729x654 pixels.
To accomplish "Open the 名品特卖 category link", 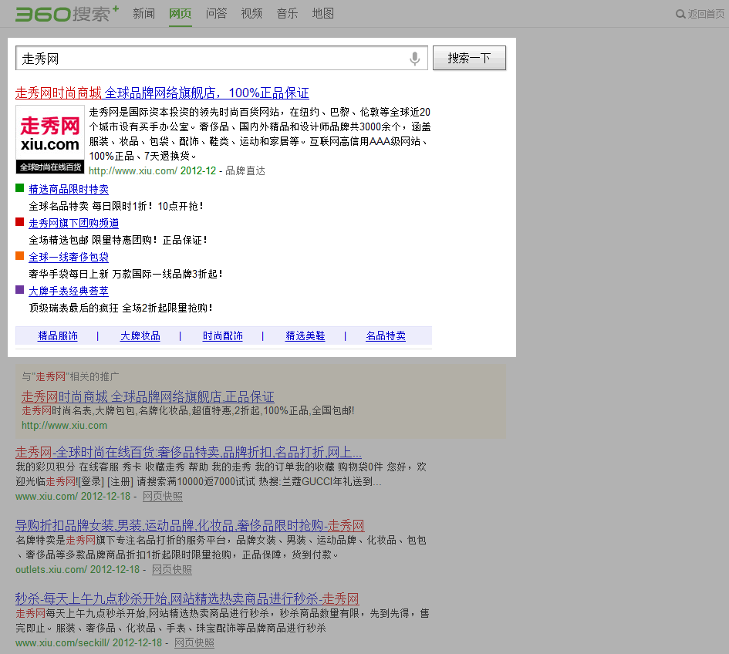I will click(386, 335).
